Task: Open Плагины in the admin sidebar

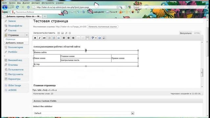Action: click(13, 65)
